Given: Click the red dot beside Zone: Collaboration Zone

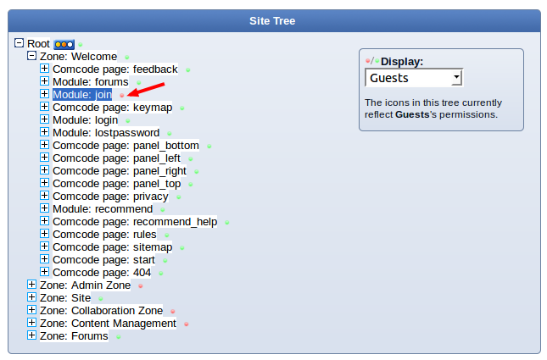Looking at the screenshot, I should tap(172, 312).
